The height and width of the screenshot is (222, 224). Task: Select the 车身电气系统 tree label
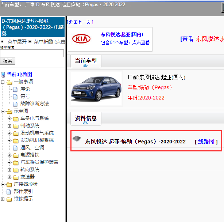pyautogui.click(x=35, y=118)
